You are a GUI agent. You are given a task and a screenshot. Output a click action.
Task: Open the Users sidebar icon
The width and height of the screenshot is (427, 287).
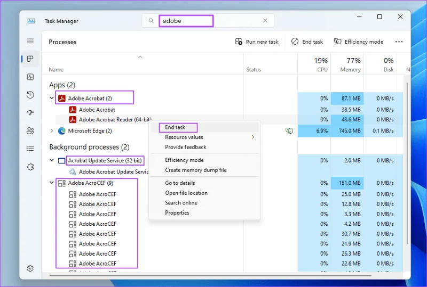30,131
